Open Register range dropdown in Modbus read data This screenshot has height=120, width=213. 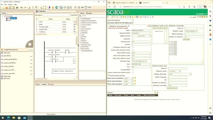191,31
